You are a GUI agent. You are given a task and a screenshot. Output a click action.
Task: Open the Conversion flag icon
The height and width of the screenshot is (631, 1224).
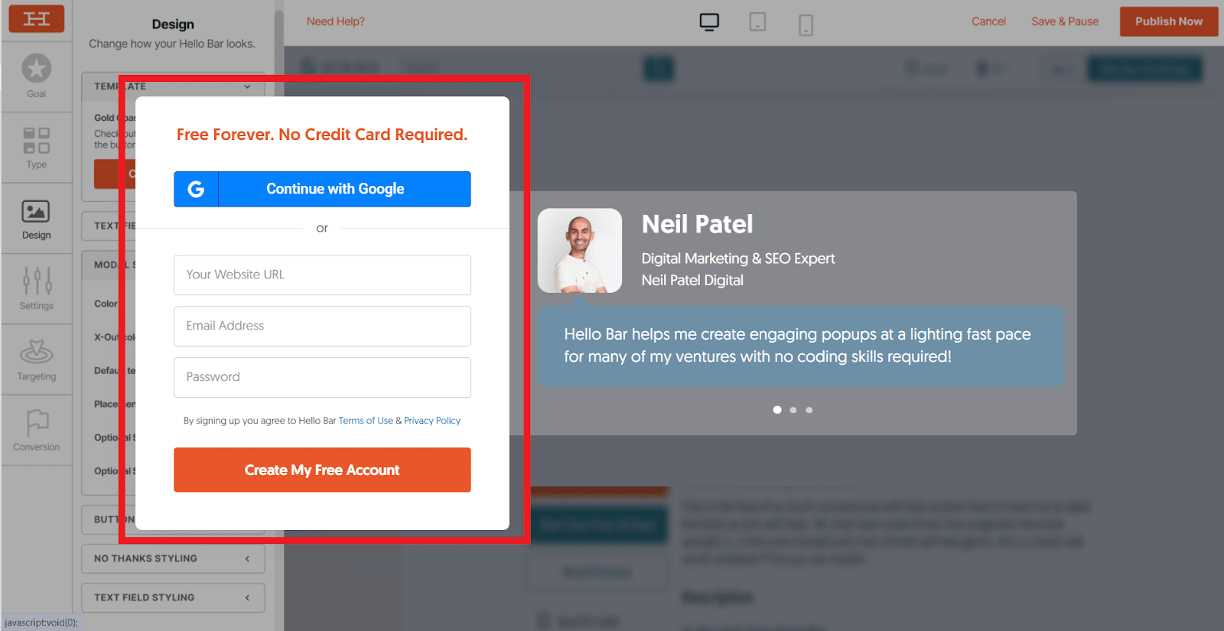(x=37, y=422)
